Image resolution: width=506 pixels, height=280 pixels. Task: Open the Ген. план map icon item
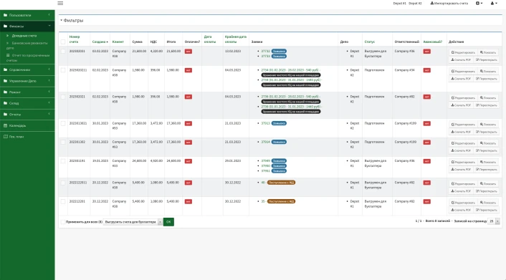coord(6,137)
